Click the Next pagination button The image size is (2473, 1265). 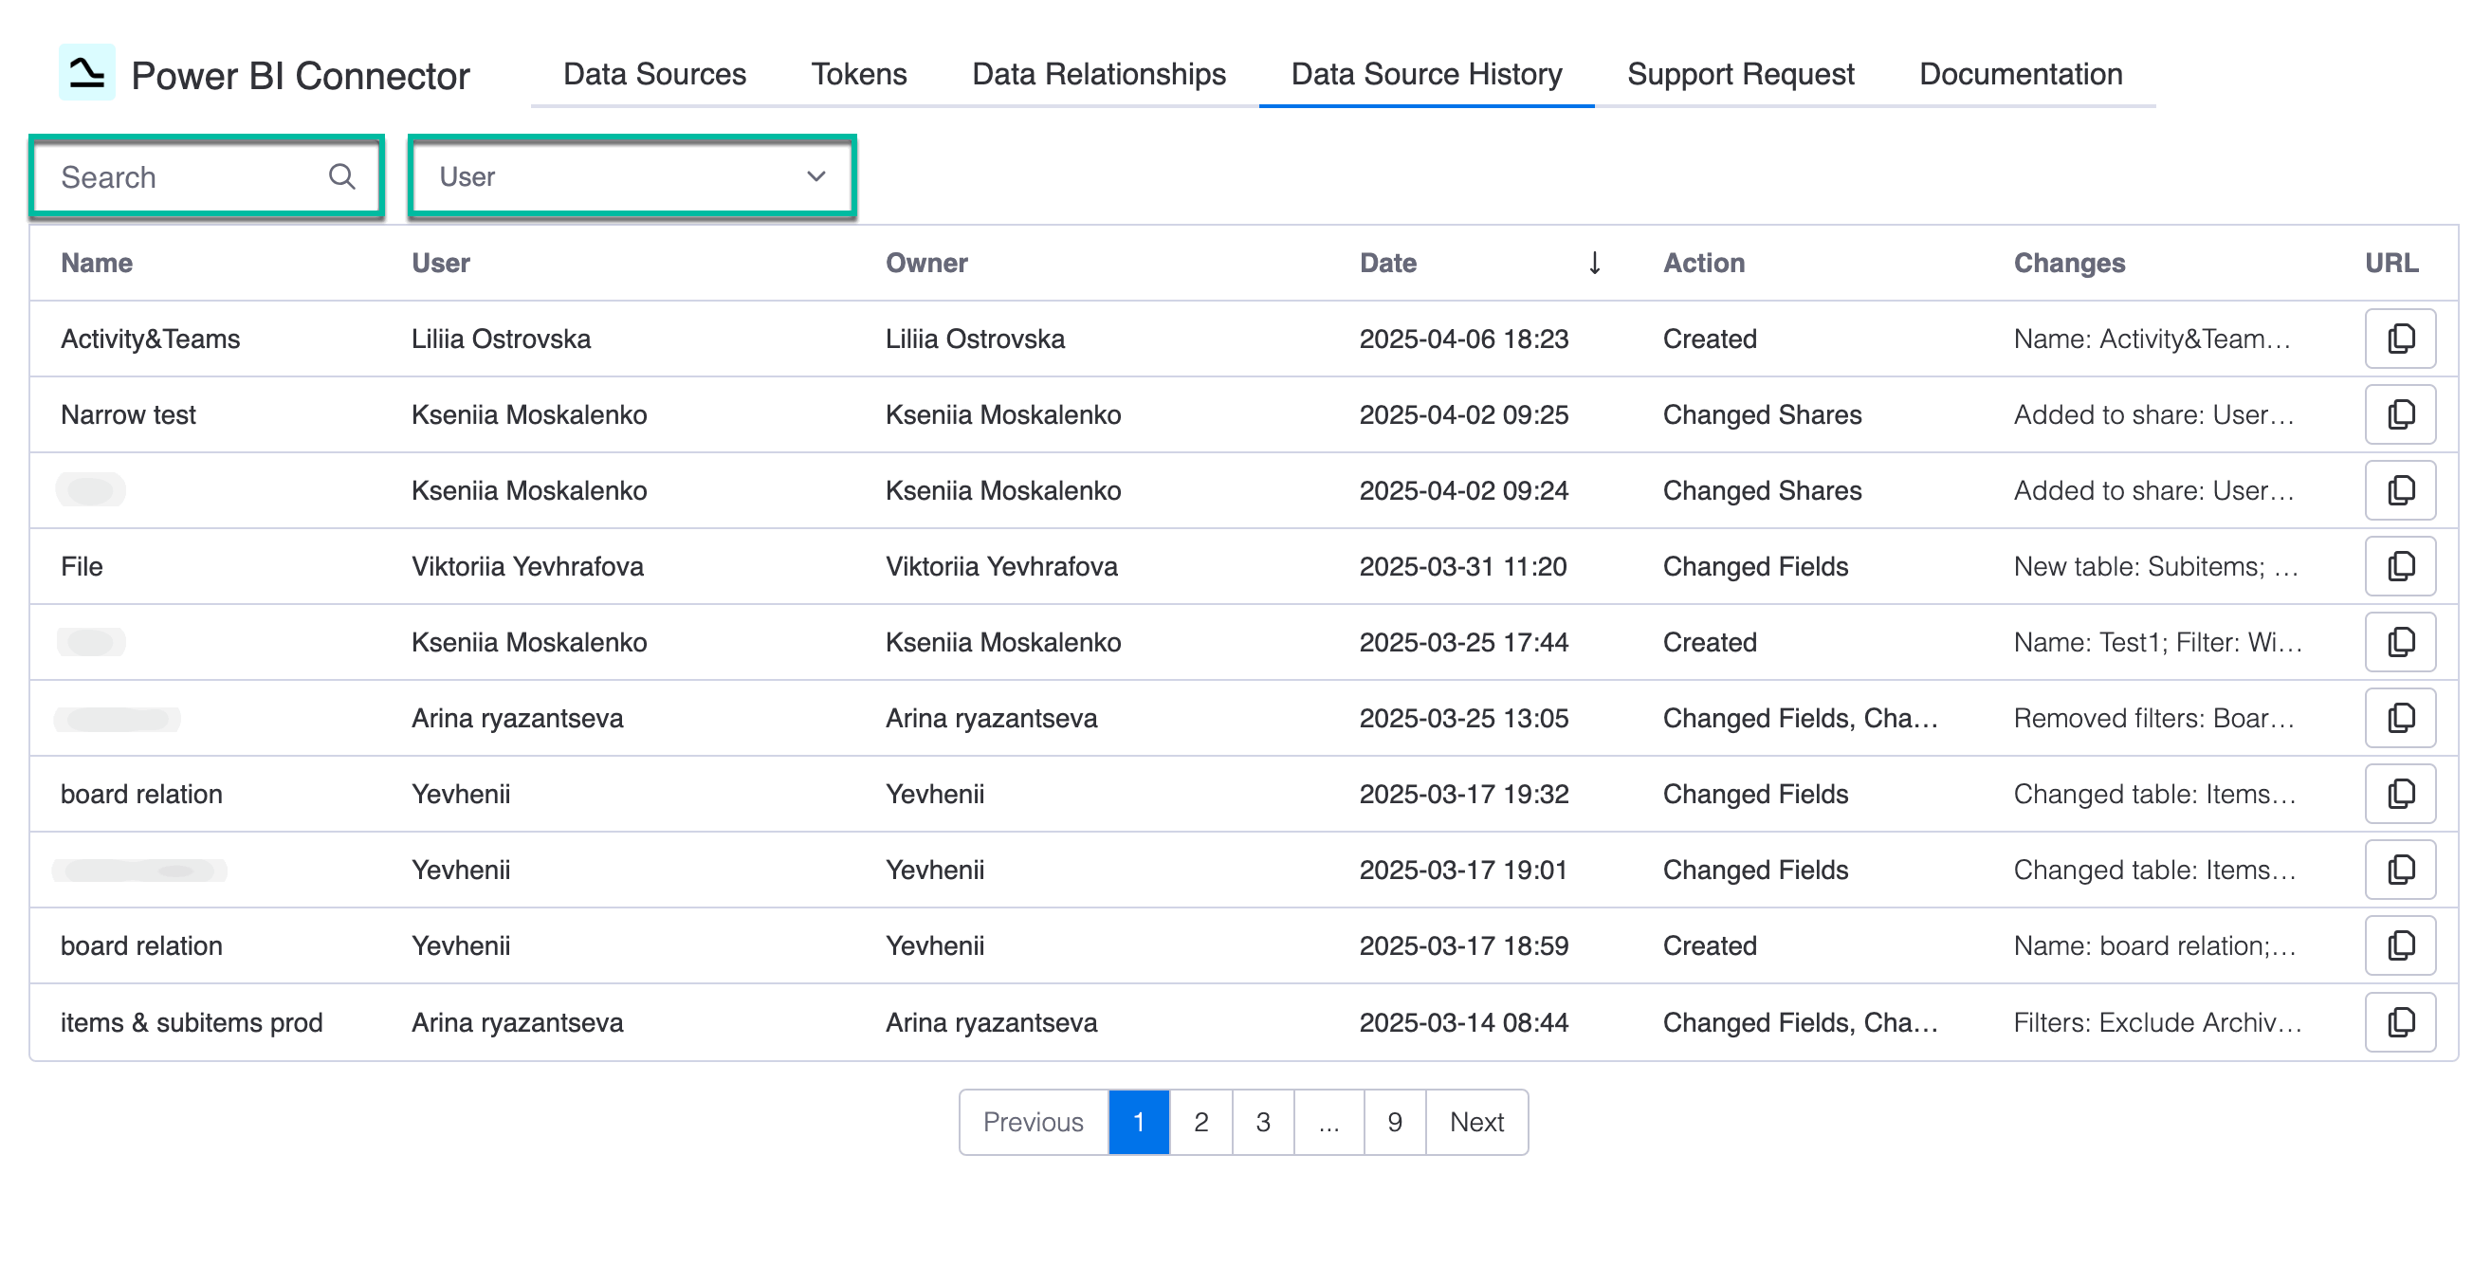(1476, 1121)
